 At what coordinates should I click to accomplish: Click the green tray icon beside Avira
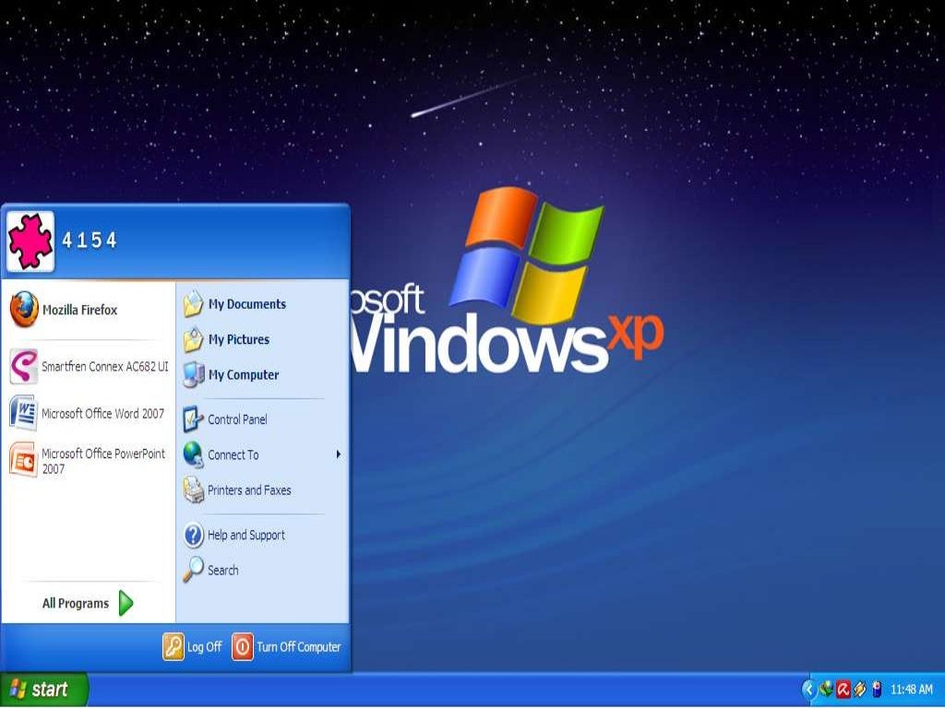click(826, 689)
